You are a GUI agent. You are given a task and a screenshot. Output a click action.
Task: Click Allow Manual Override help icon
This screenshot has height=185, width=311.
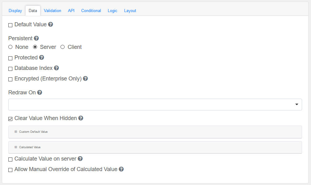pyautogui.click(x=121, y=169)
